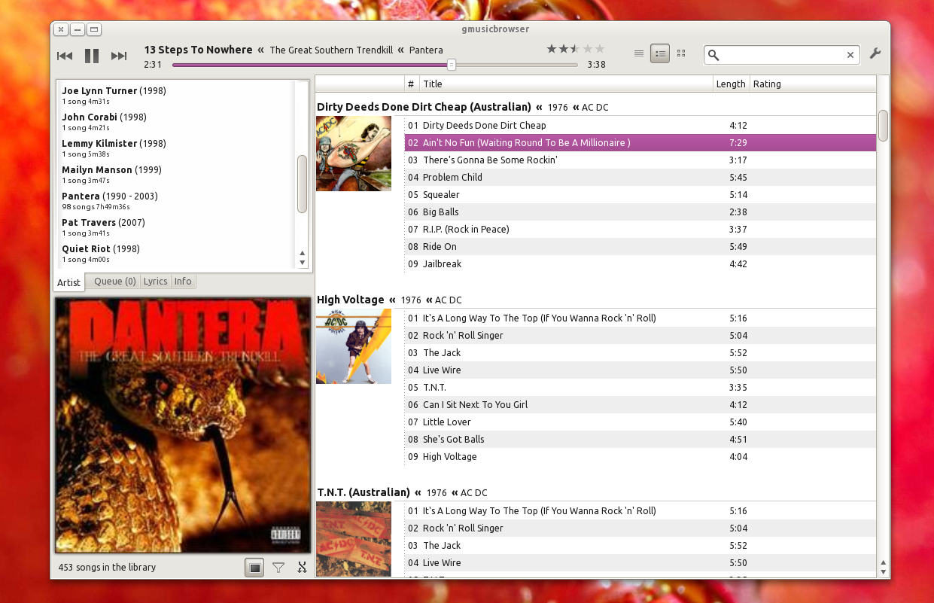934x603 pixels.
Task: Click the song list scrollbar thumb
Action: click(x=884, y=125)
